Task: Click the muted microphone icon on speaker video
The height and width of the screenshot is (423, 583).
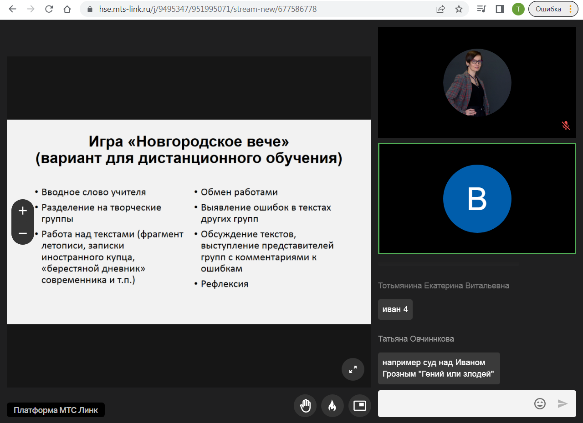Action: [566, 126]
